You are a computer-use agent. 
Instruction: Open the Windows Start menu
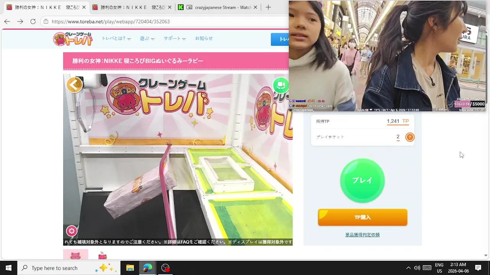coord(8,268)
